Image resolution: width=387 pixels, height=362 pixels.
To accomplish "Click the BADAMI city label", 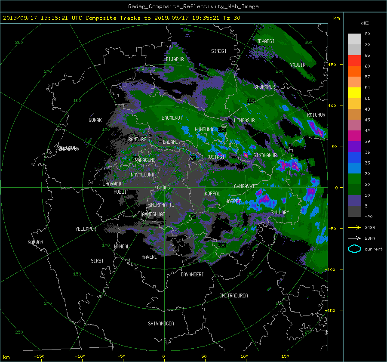I will tap(170, 142).
